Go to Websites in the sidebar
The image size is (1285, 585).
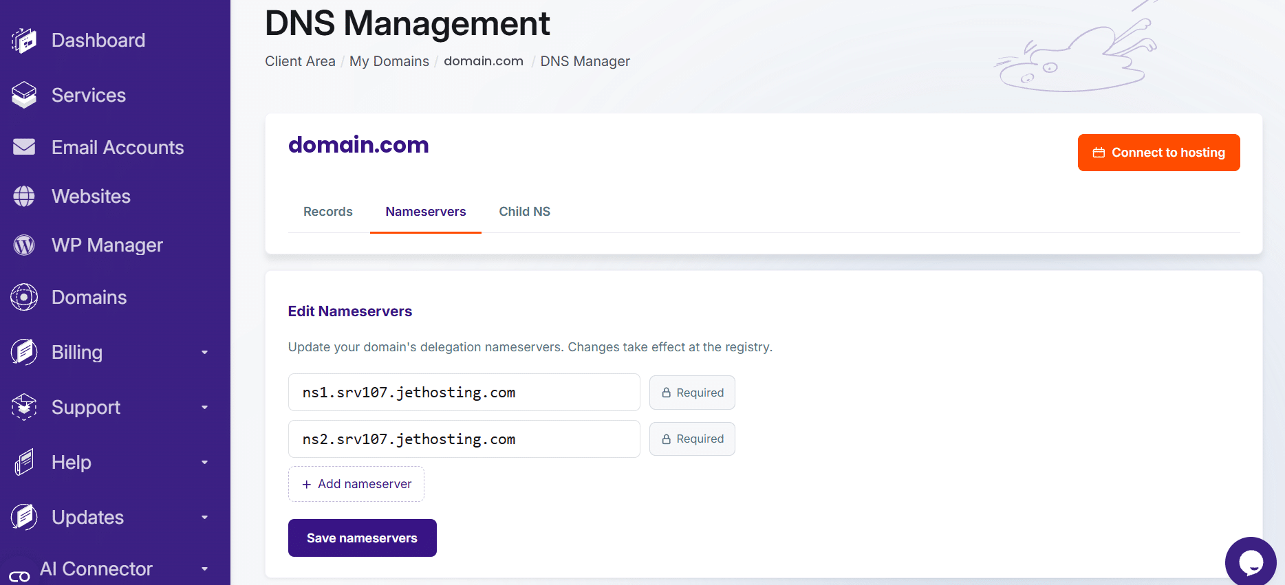[x=91, y=196]
